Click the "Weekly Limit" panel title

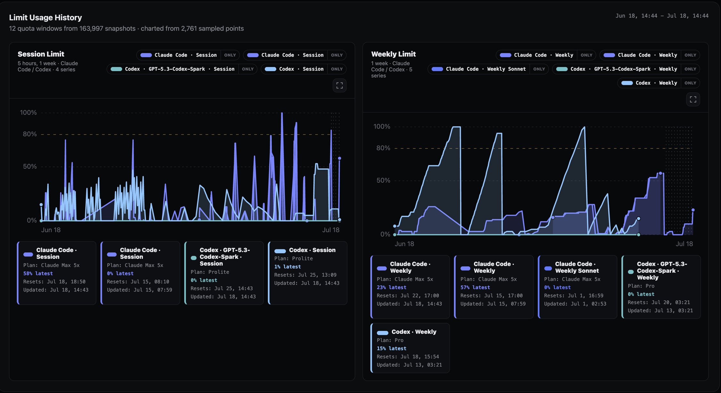(x=394, y=54)
